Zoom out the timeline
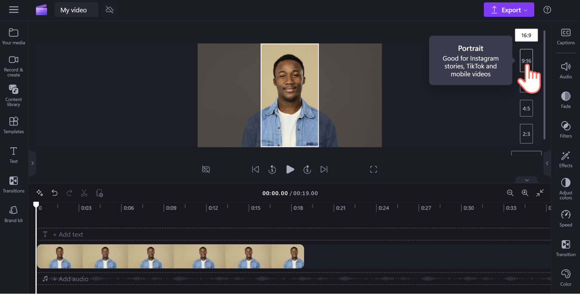 point(510,193)
